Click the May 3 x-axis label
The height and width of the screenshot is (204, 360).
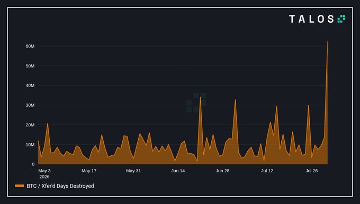pos(44,171)
